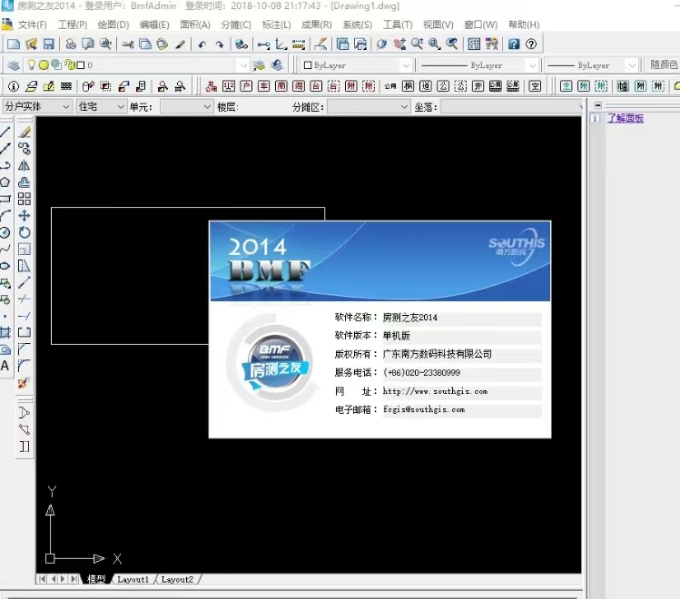Select the Move tool (four arrows)
680x599 pixels.
coord(25,215)
